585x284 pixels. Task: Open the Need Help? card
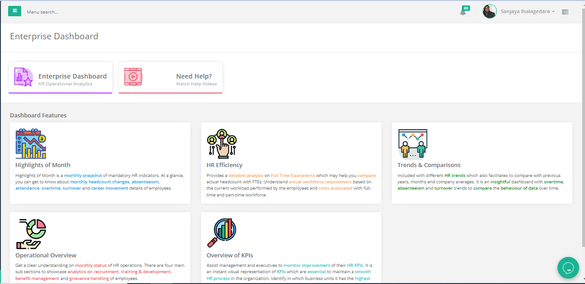pyautogui.click(x=170, y=77)
